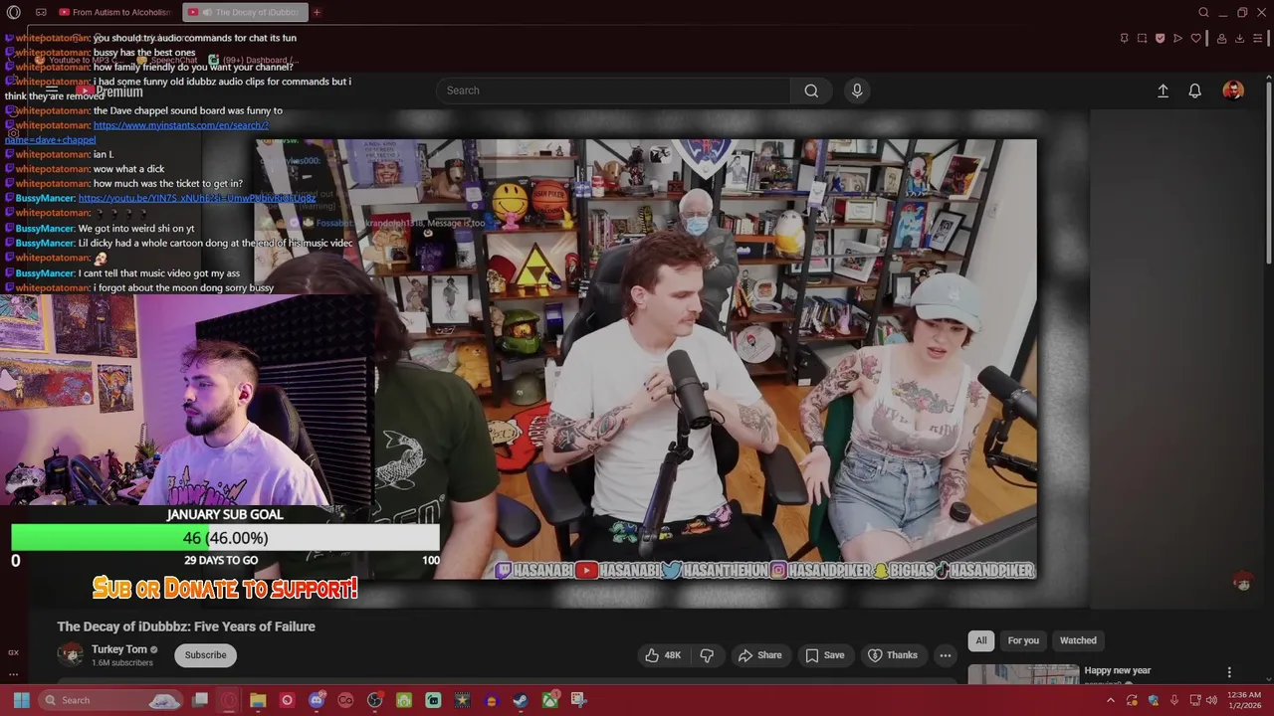Image resolution: width=1274 pixels, height=716 pixels.
Task: Open Steam from the taskbar
Action: [521, 700]
